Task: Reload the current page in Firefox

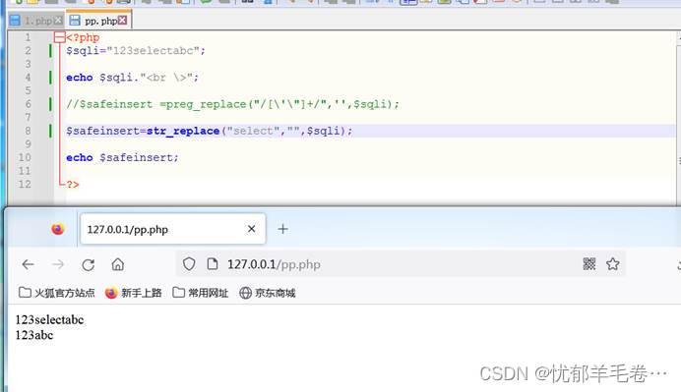Action: (89, 264)
